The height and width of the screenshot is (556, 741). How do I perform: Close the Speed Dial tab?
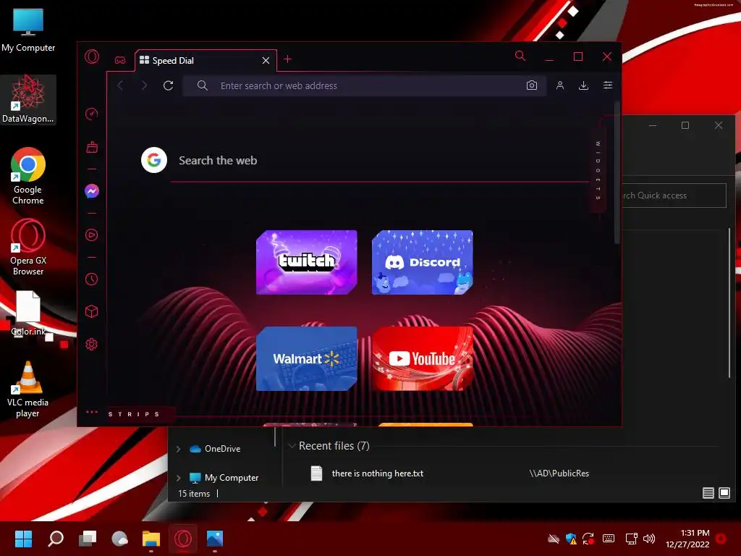266,61
